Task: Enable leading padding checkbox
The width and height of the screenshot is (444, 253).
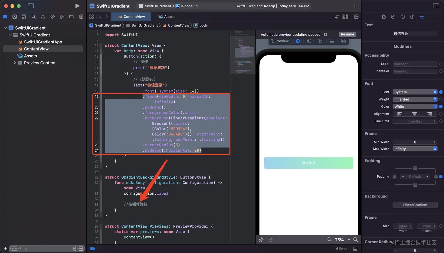Action: click(394, 176)
